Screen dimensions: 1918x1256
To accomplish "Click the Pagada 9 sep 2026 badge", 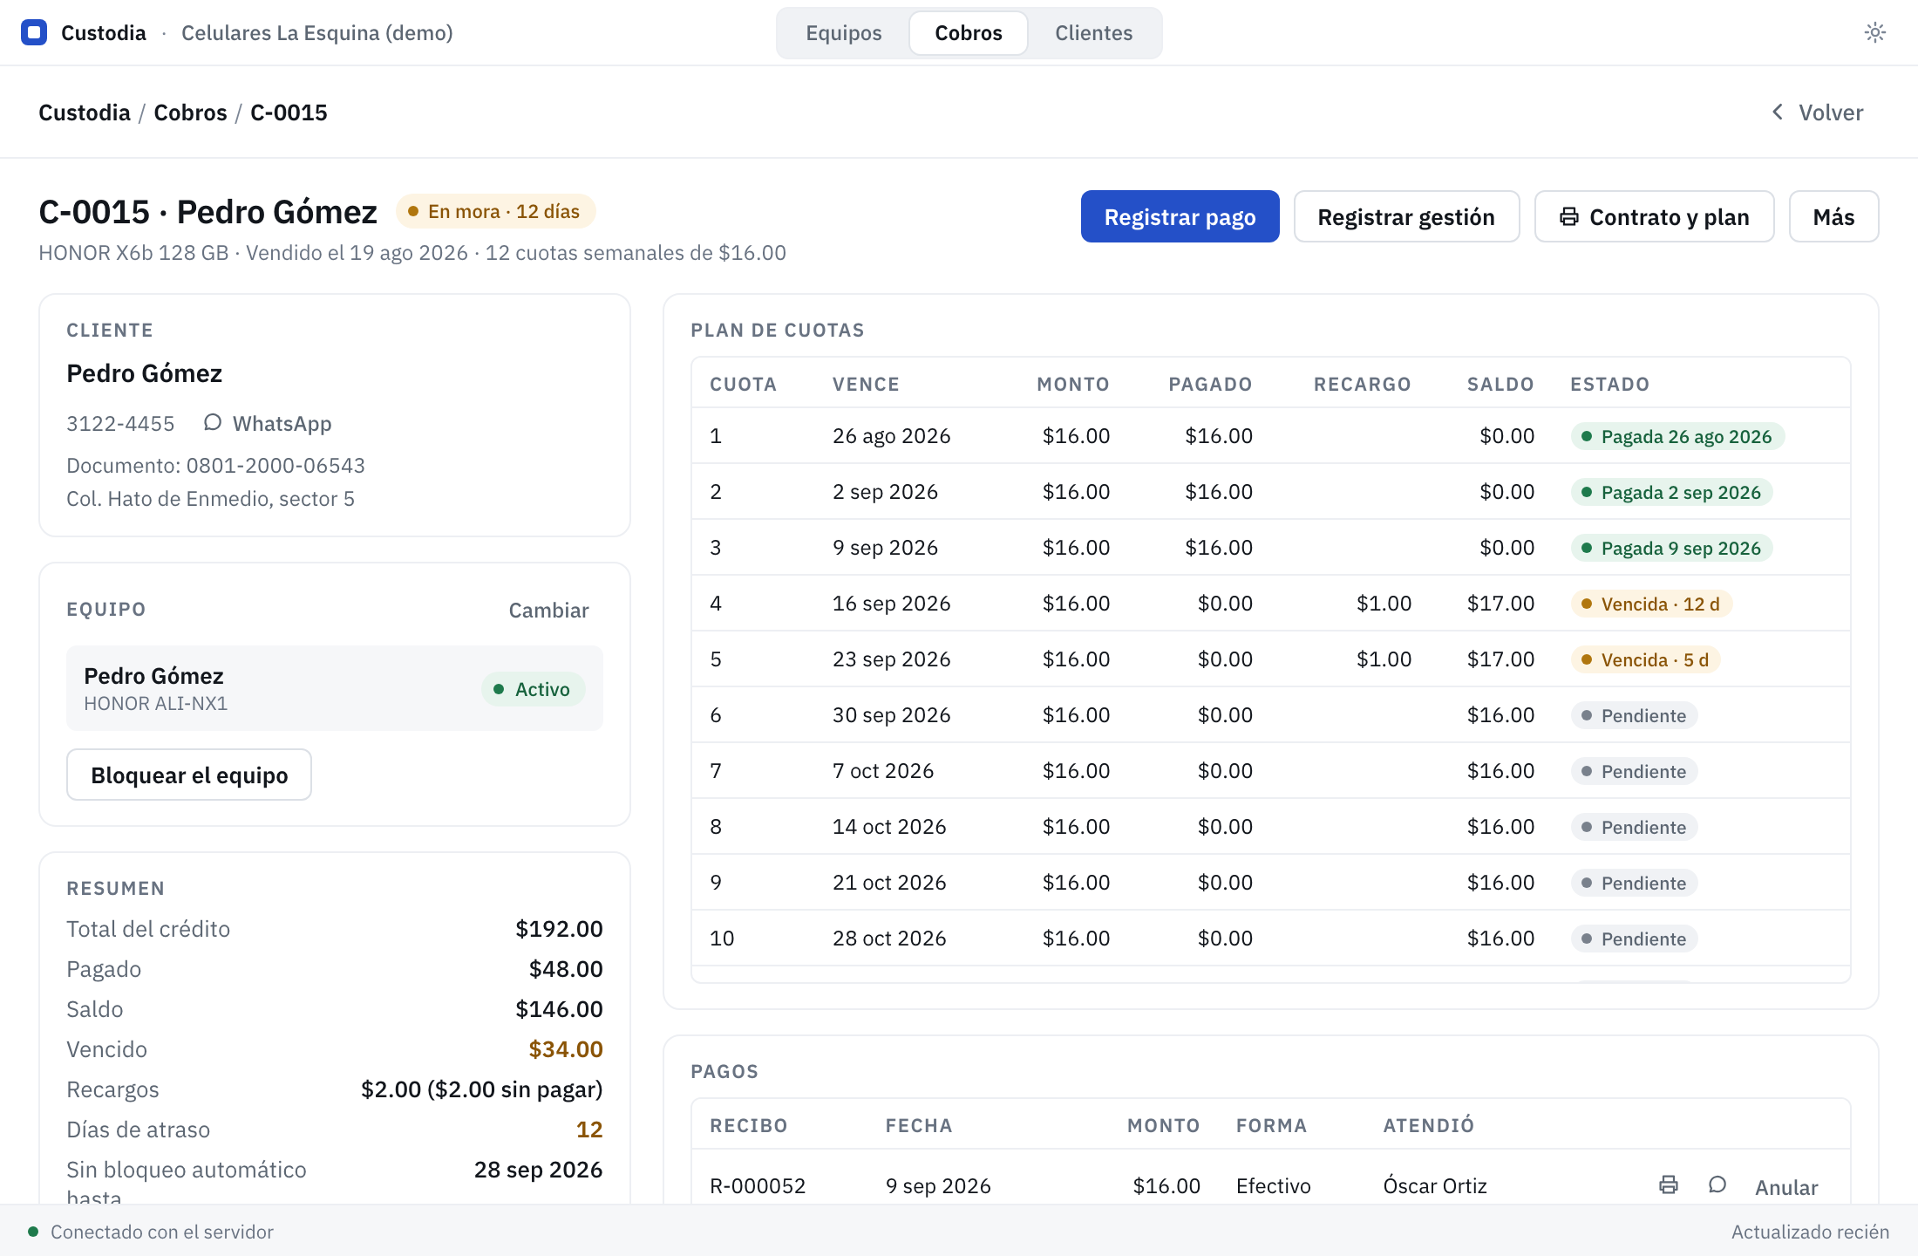I will point(1671,548).
